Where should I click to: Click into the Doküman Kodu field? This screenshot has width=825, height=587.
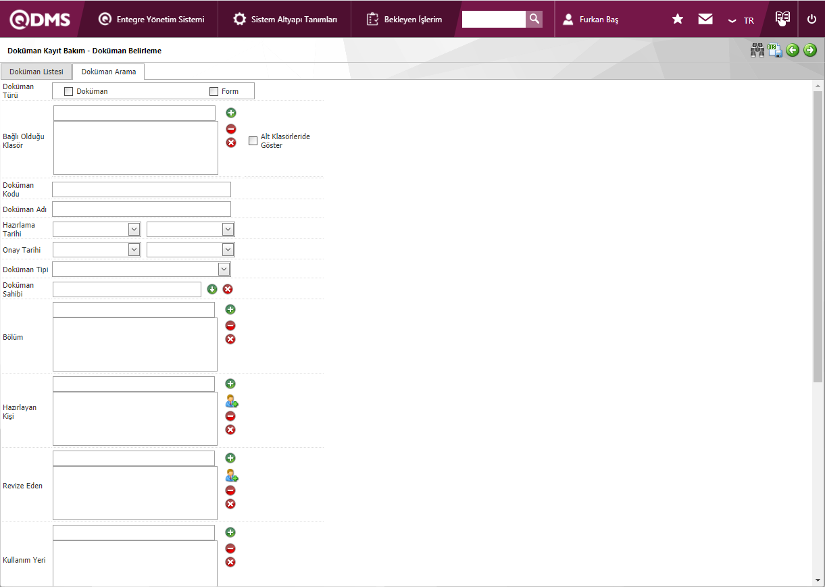click(x=141, y=189)
